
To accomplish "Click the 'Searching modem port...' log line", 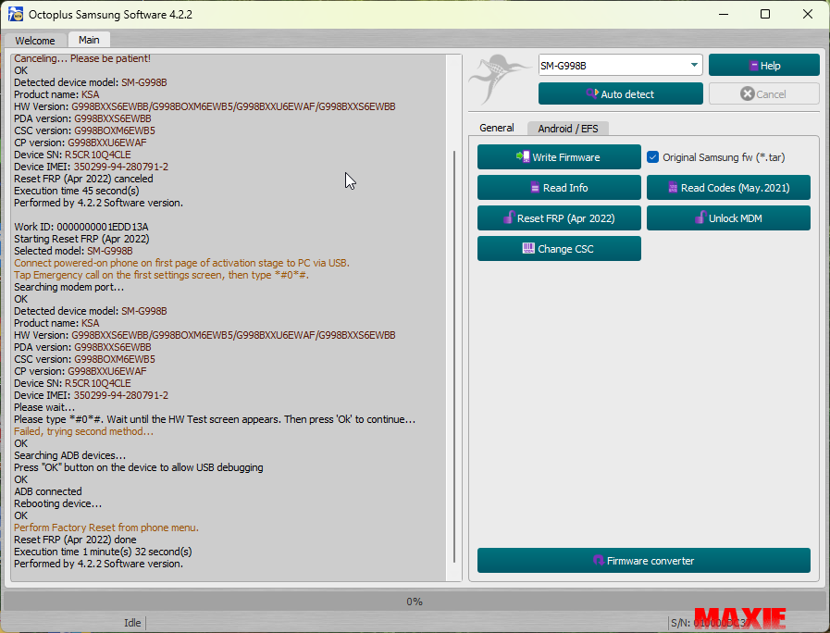I will pyautogui.click(x=68, y=288).
